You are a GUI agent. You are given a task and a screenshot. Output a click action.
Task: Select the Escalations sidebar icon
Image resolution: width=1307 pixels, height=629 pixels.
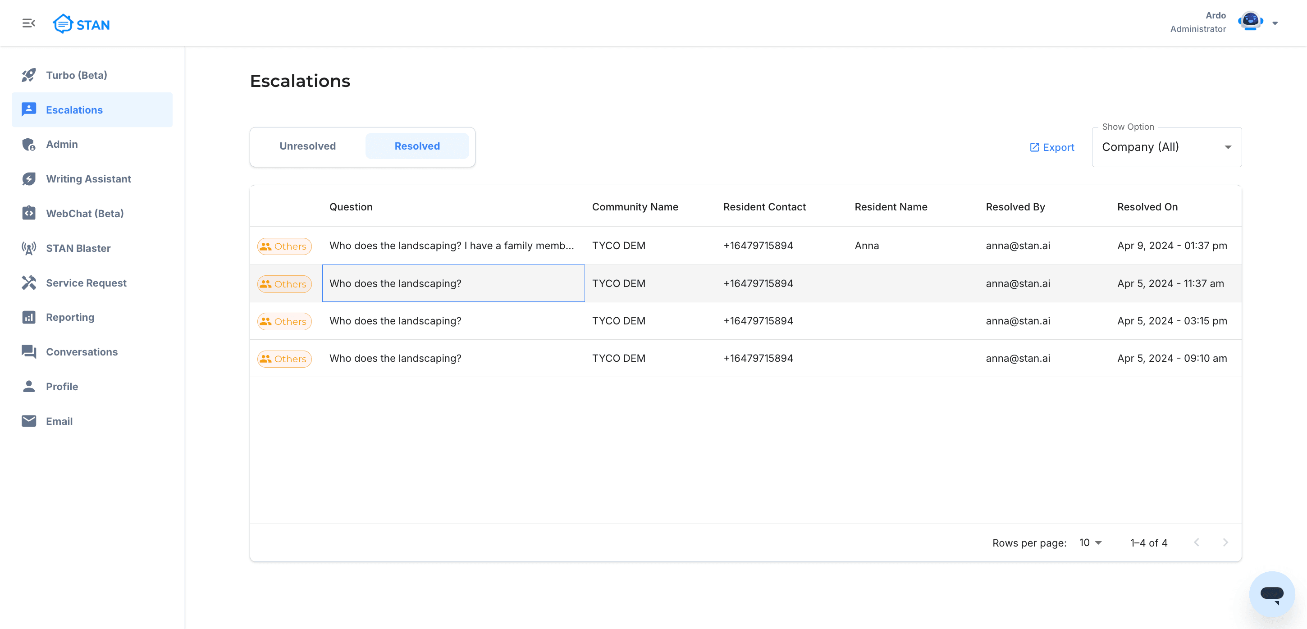pyautogui.click(x=29, y=109)
